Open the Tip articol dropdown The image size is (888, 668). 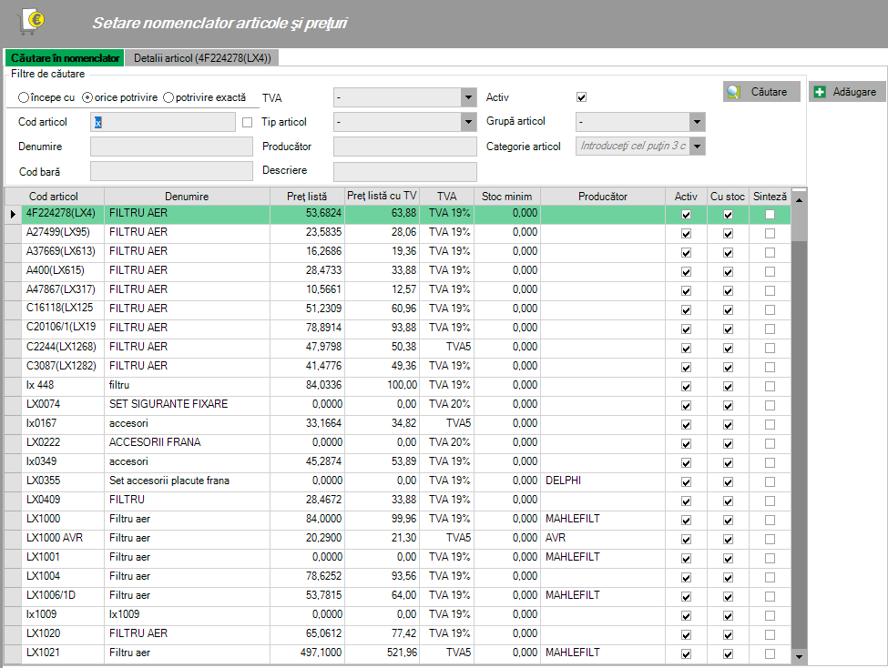468,122
